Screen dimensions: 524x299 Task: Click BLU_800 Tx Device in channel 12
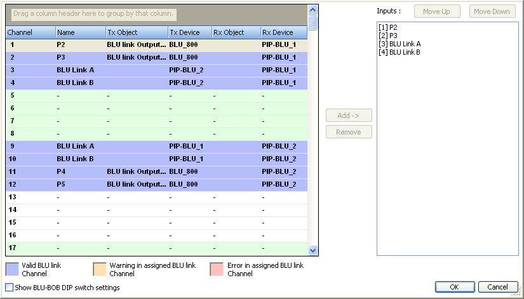click(184, 184)
